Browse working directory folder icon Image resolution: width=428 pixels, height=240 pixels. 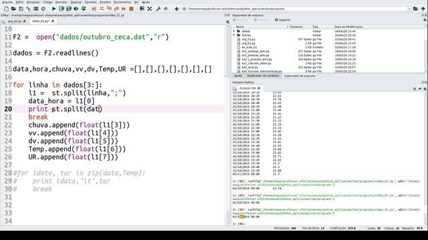coord(415,9)
